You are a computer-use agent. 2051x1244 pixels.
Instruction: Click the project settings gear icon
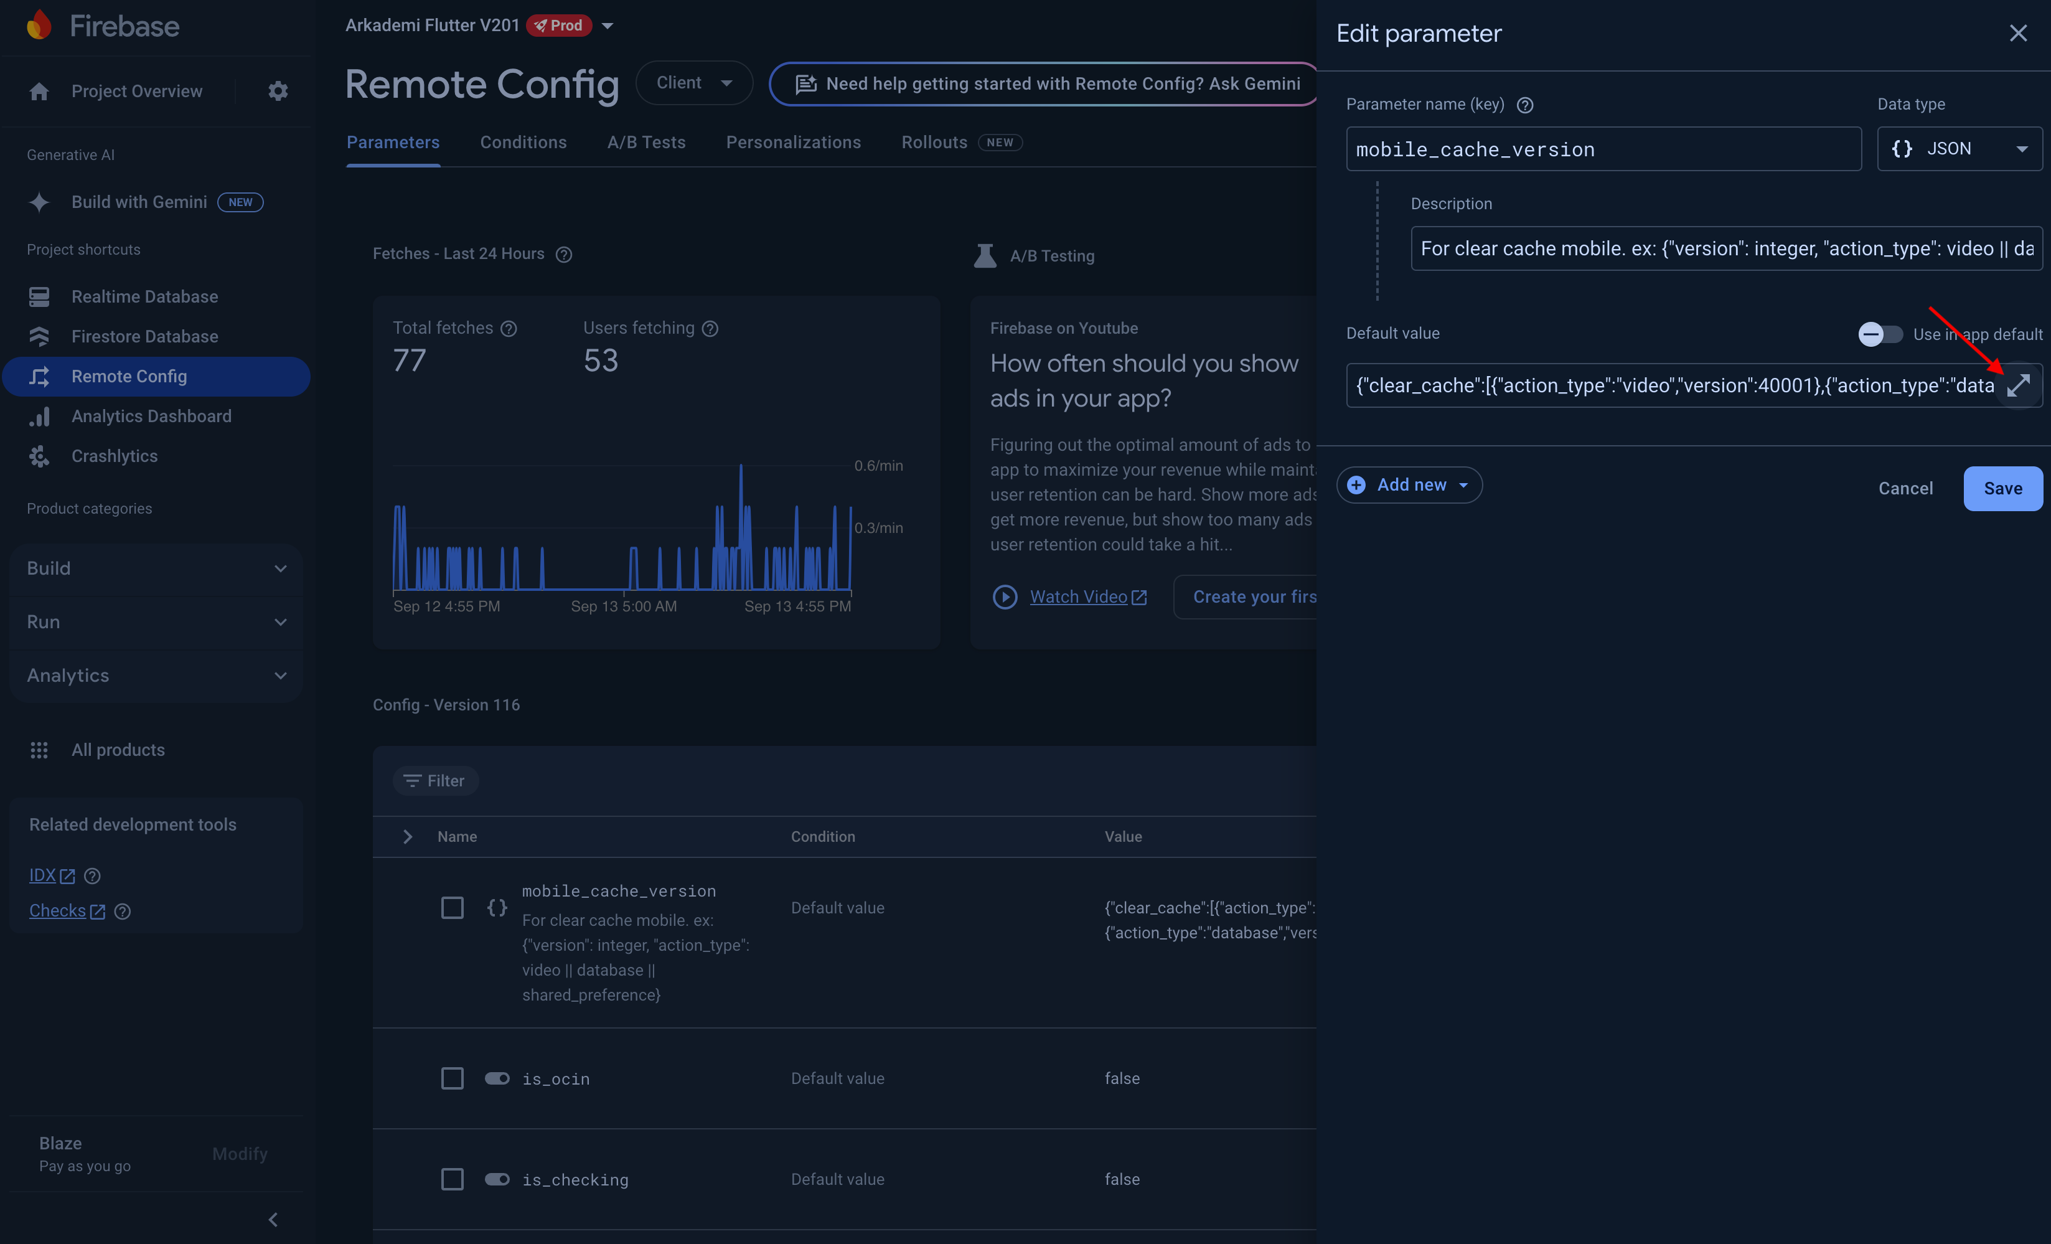(x=278, y=91)
